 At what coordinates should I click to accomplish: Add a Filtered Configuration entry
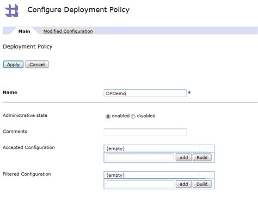(183, 184)
